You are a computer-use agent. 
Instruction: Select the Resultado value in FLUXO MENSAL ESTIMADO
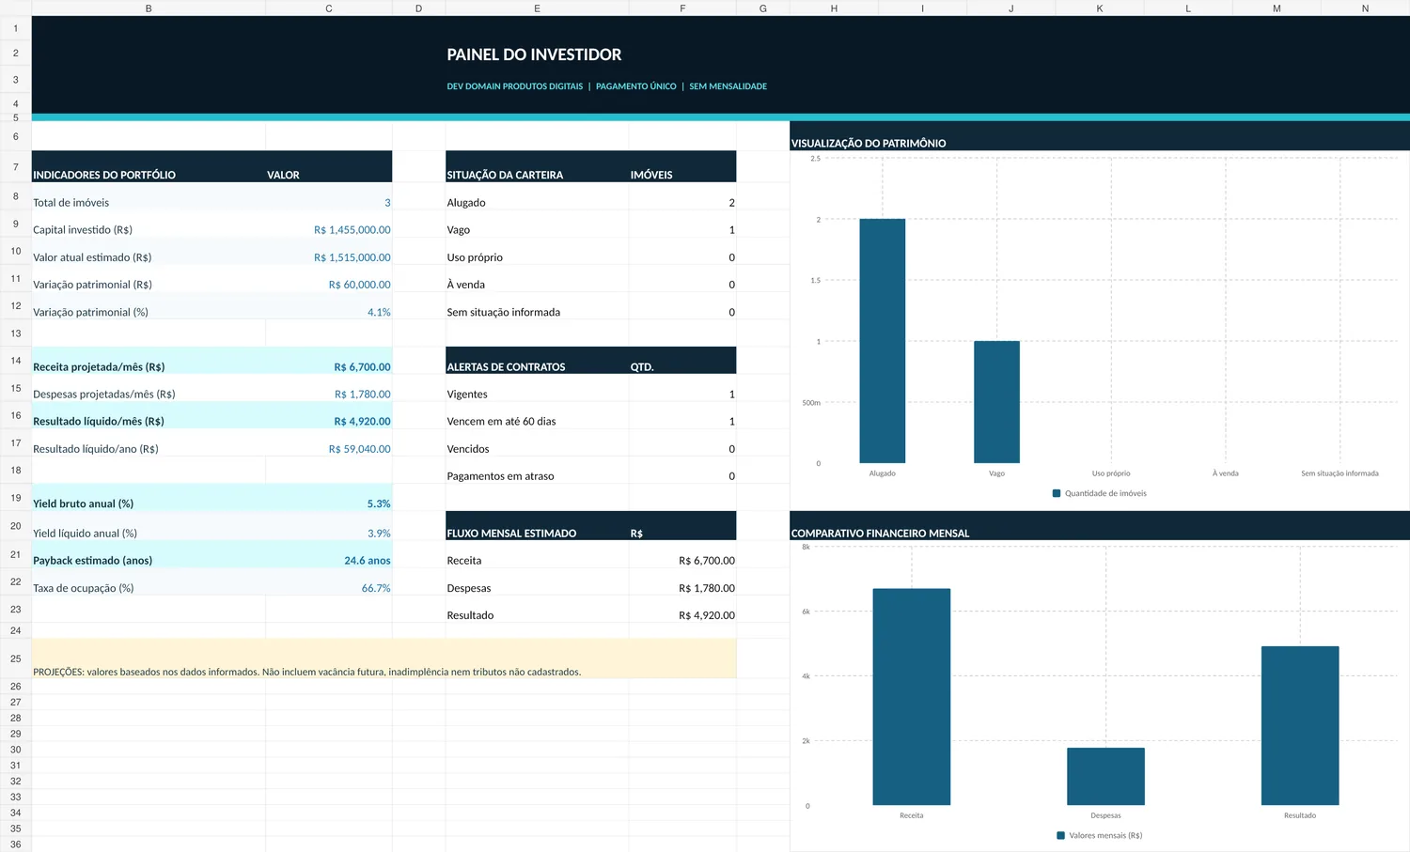click(x=682, y=609)
